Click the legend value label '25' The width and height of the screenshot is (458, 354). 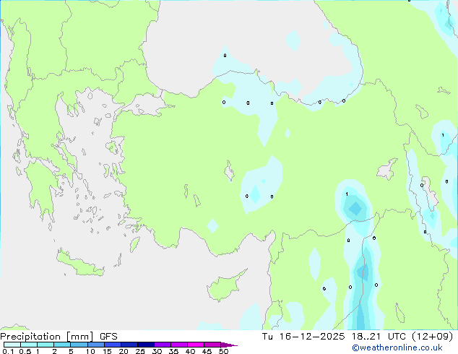tap(140, 351)
